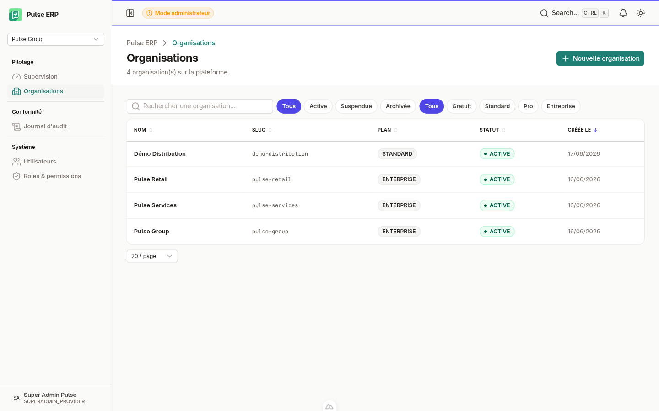Click Pulse Group row date 16/06/2026
This screenshot has width=659, height=411.
click(584, 232)
